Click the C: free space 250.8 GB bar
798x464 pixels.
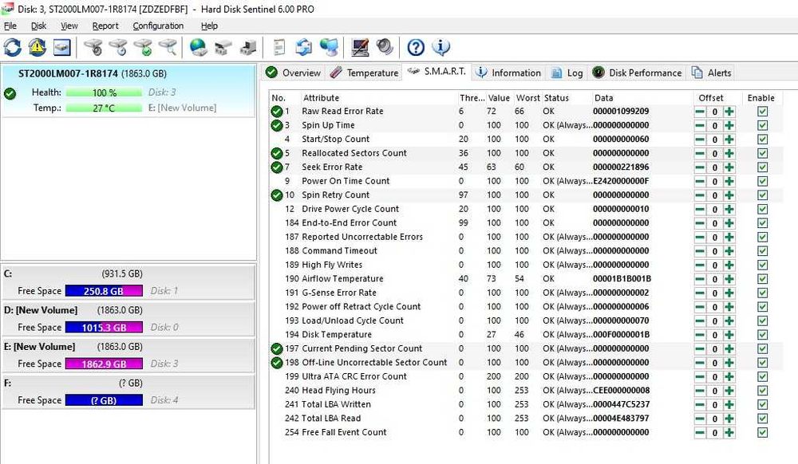[104, 291]
